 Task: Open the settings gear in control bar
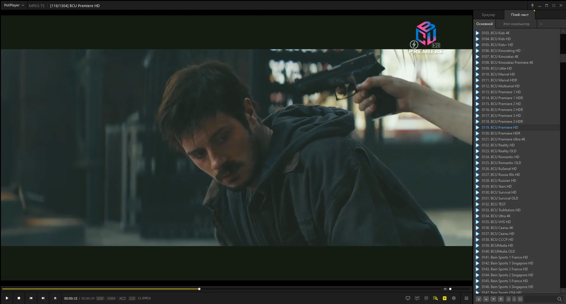454,298
